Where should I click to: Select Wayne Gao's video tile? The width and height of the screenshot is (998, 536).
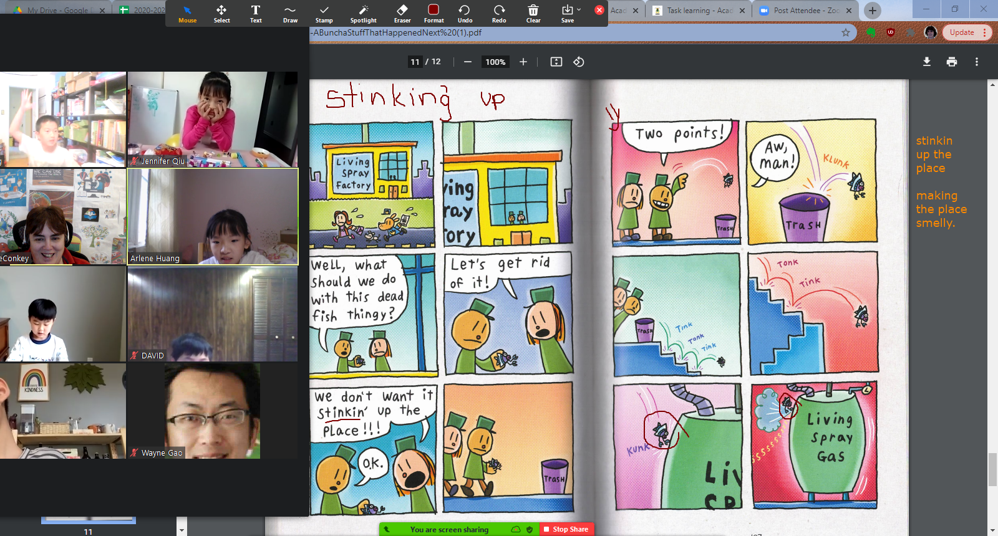pos(212,411)
